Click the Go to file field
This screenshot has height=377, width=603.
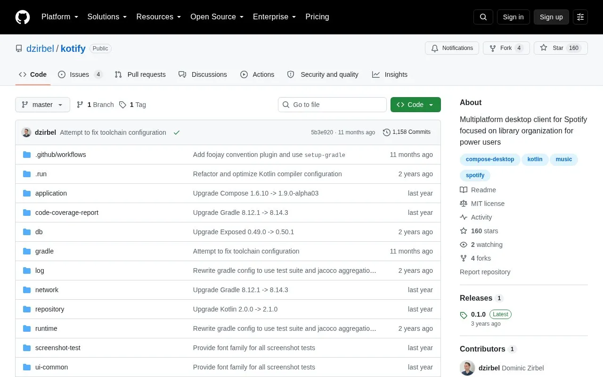coord(332,105)
